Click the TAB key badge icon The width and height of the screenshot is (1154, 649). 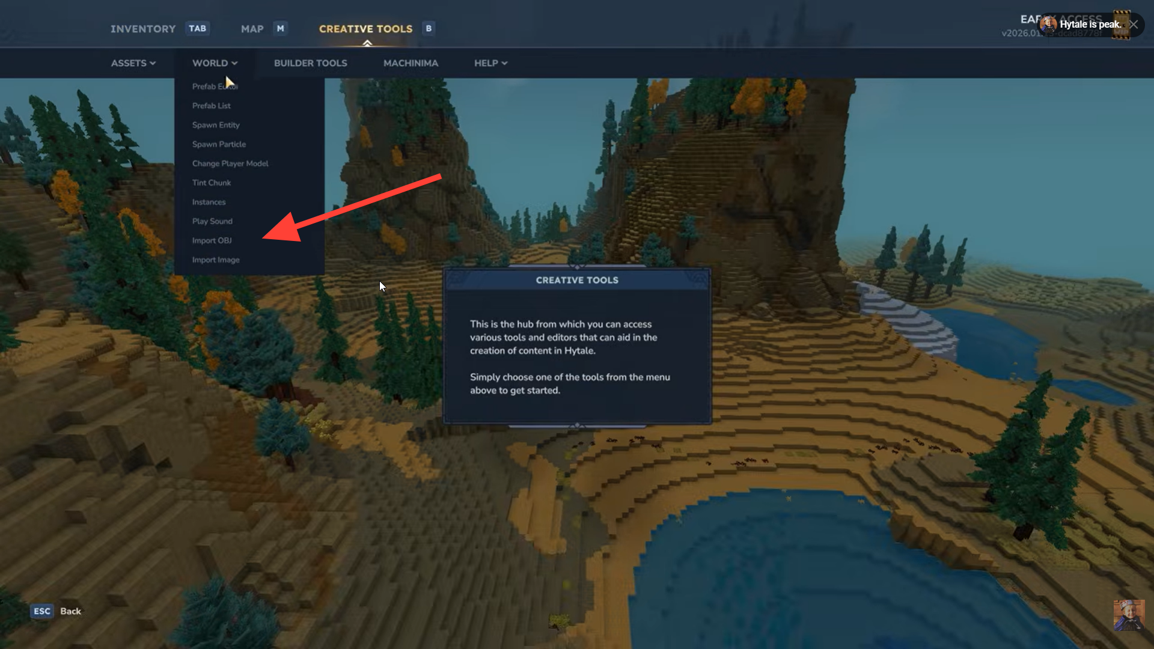click(x=197, y=28)
